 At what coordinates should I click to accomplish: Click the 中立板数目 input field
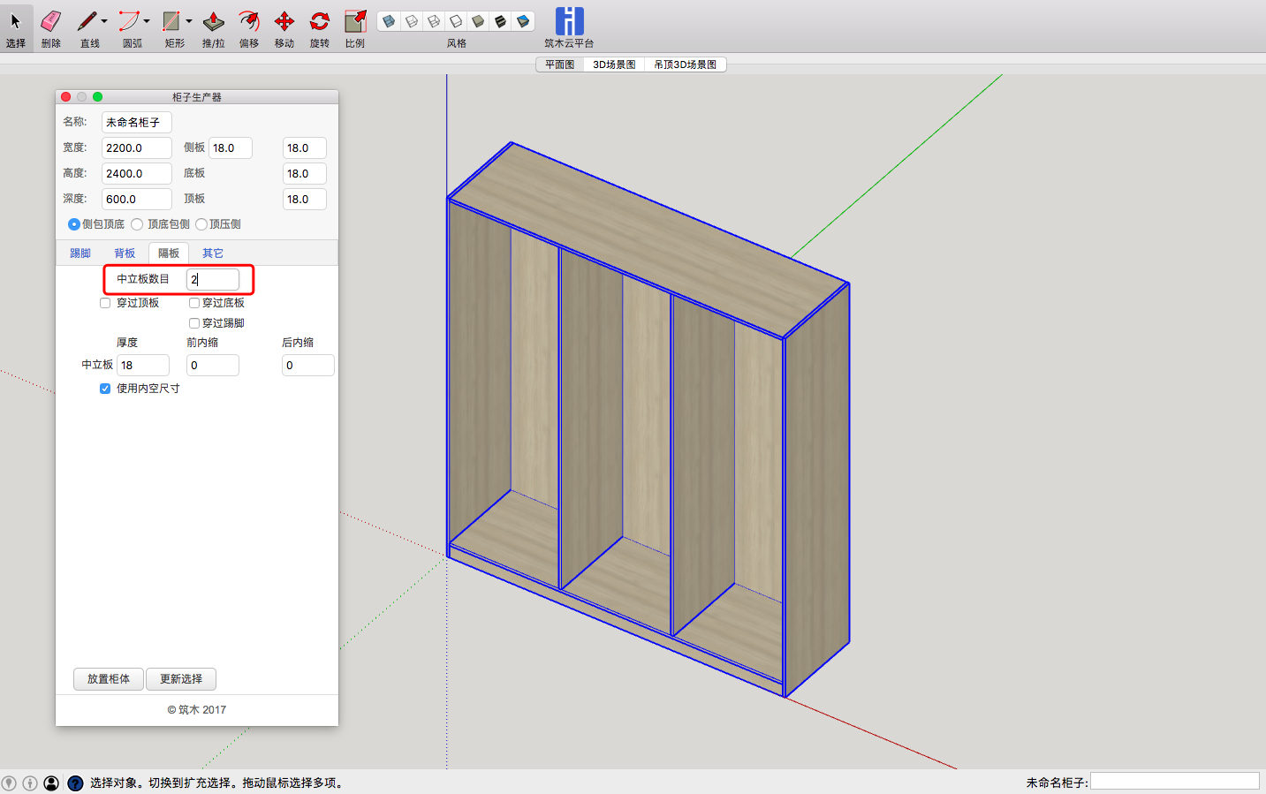213,279
